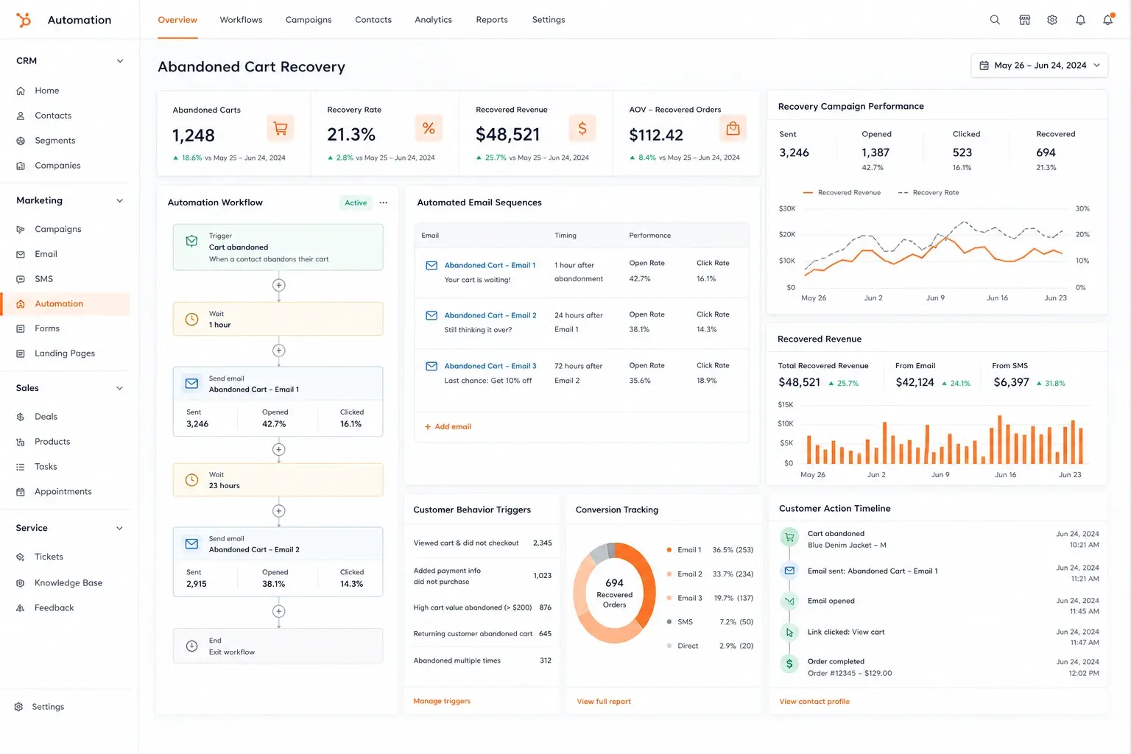The height and width of the screenshot is (754, 1131).
Task: Click the Recovered Revenue dollar icon
Action: (x=582, y=128)
